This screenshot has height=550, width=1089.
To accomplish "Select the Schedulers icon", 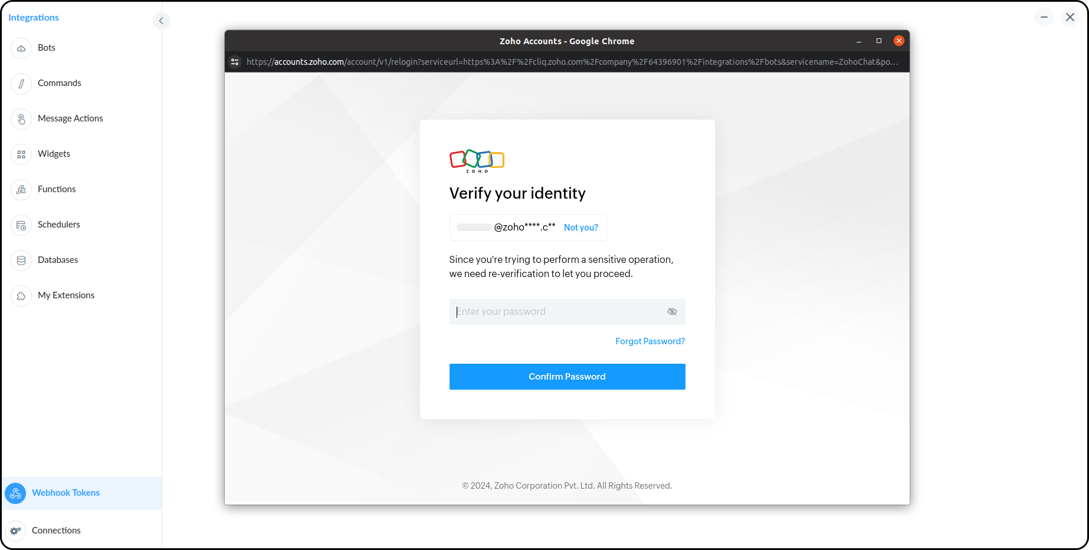I will coord(21,225).
